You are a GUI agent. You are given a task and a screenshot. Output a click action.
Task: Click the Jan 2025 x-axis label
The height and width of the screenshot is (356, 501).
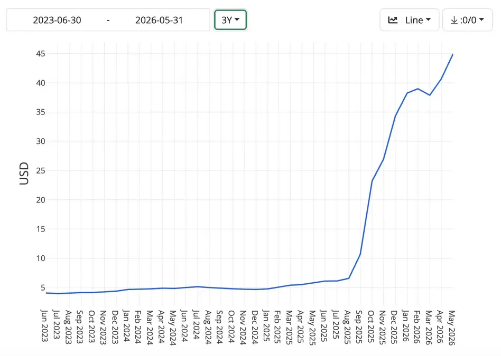tap(266, 325)
